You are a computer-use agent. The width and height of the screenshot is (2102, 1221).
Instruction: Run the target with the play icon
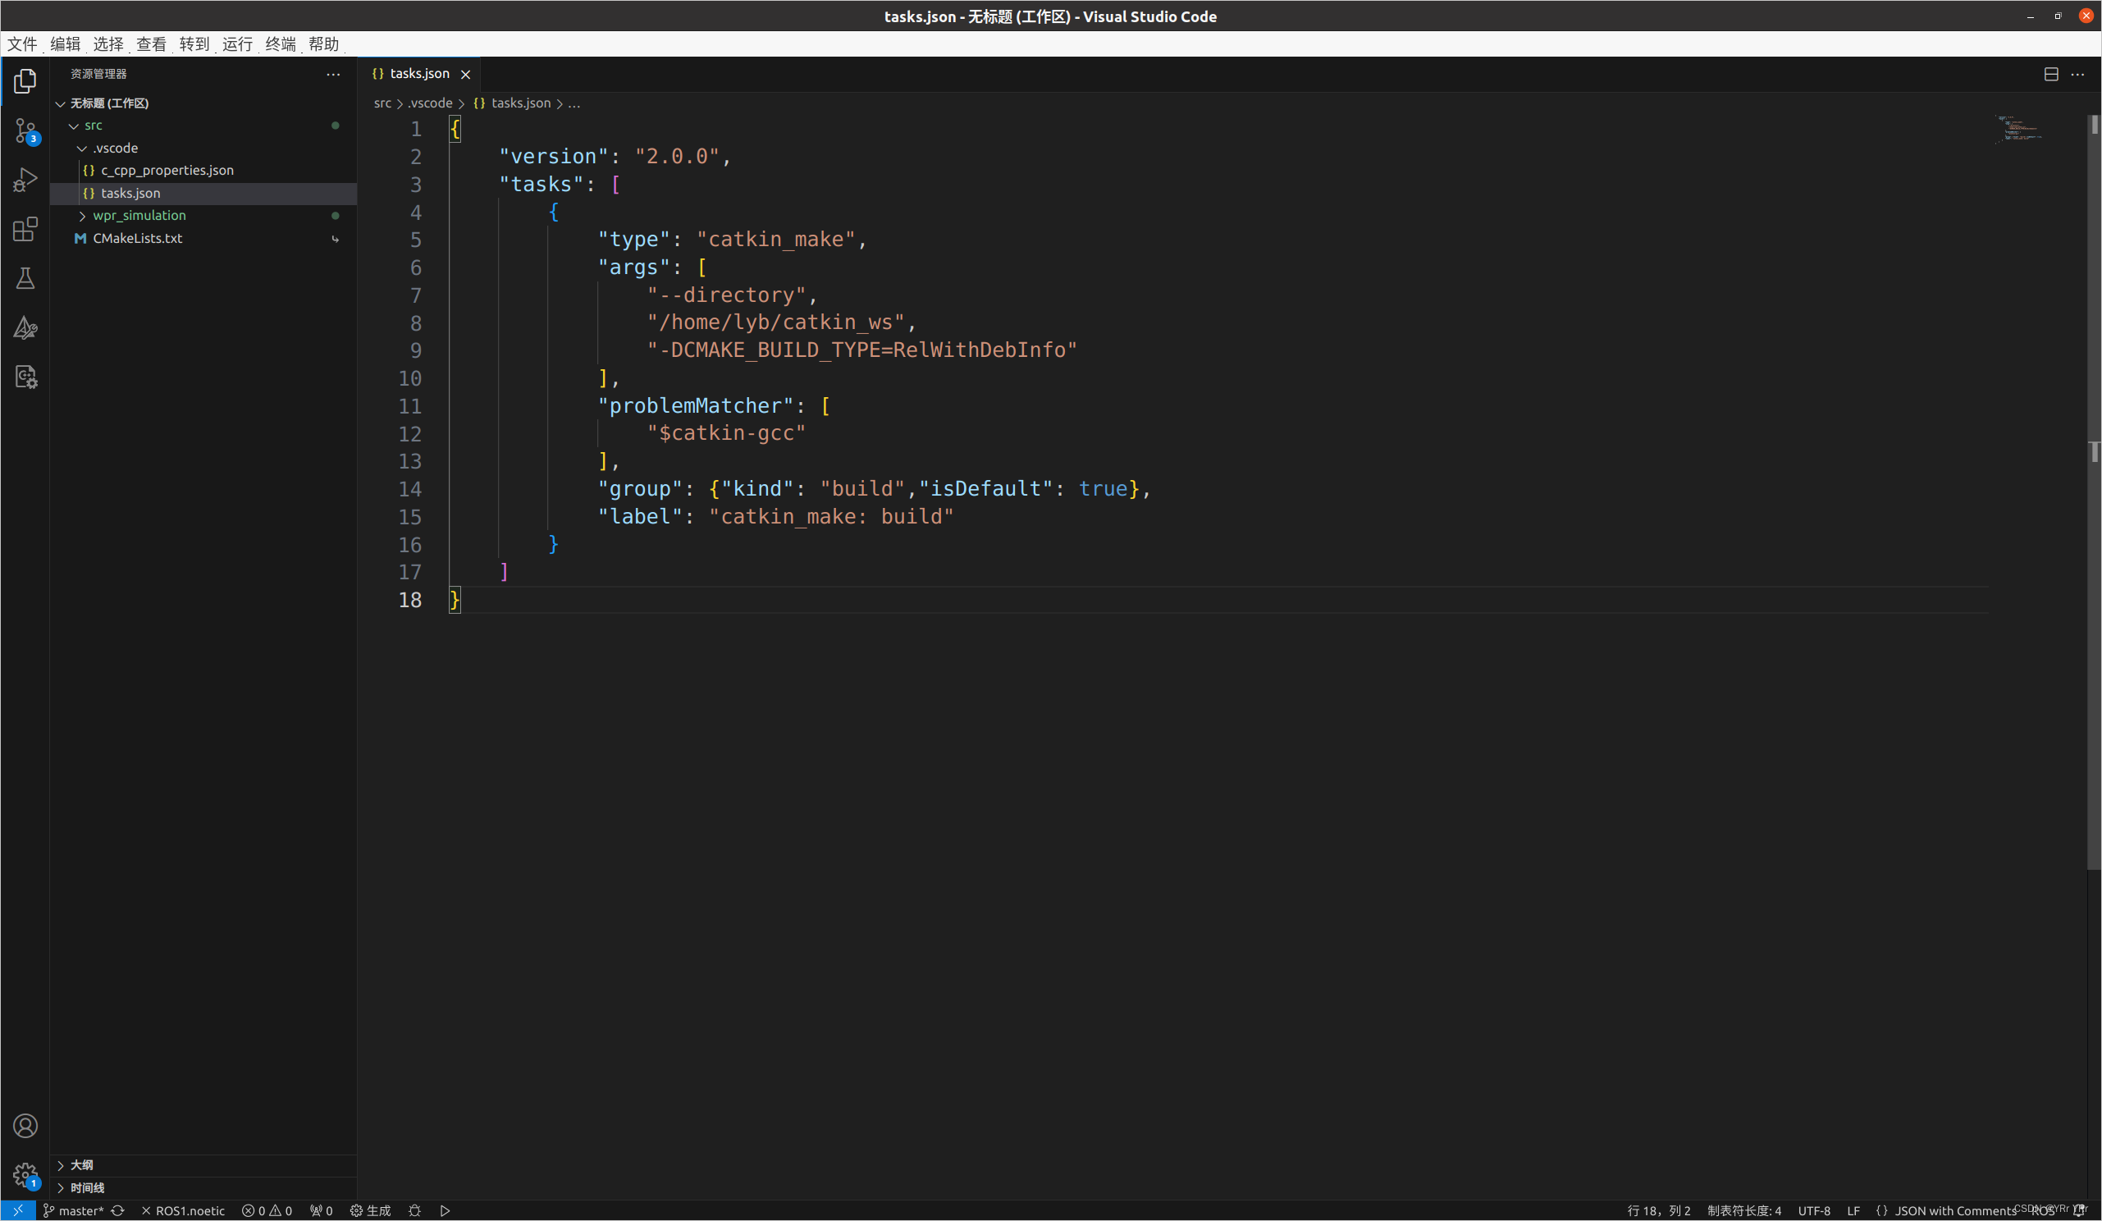pyautogui.click(x=445, y=1210)
